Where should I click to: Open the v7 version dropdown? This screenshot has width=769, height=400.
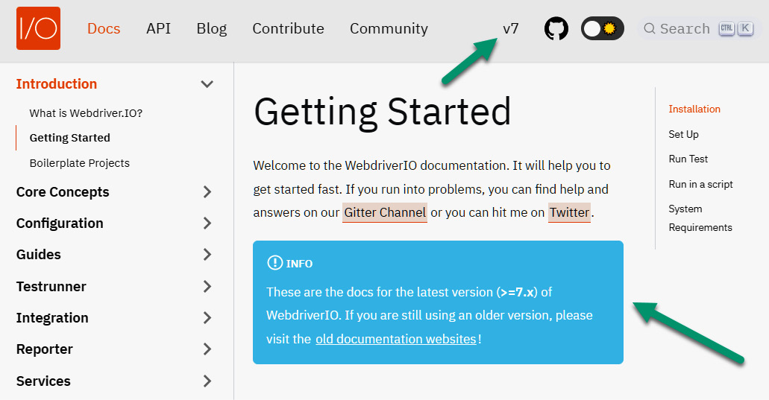click(511, 29)
